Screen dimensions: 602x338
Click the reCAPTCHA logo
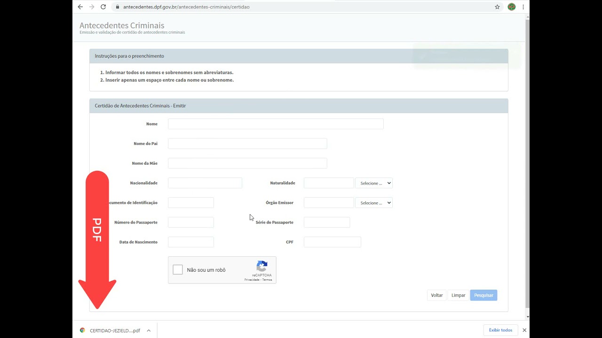coord(262,266)
